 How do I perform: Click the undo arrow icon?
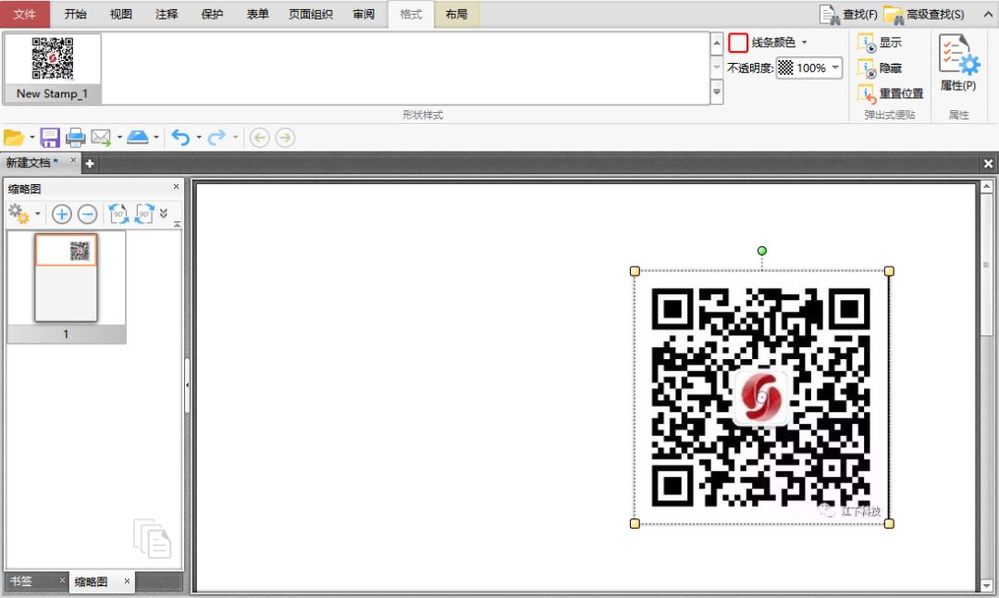[x=181, y=138]
